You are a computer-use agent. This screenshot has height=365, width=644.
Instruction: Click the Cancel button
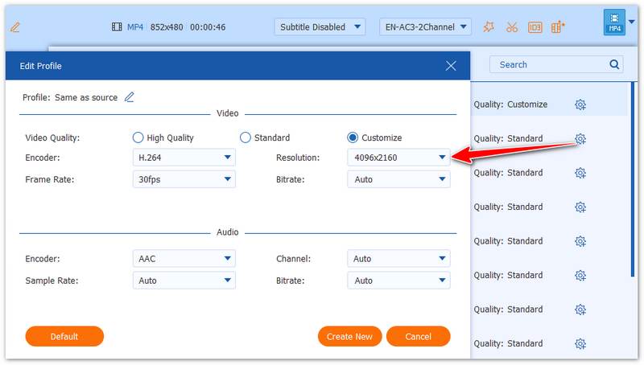point(418,336)
